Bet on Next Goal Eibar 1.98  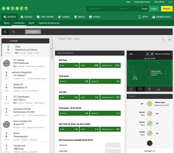69,129
